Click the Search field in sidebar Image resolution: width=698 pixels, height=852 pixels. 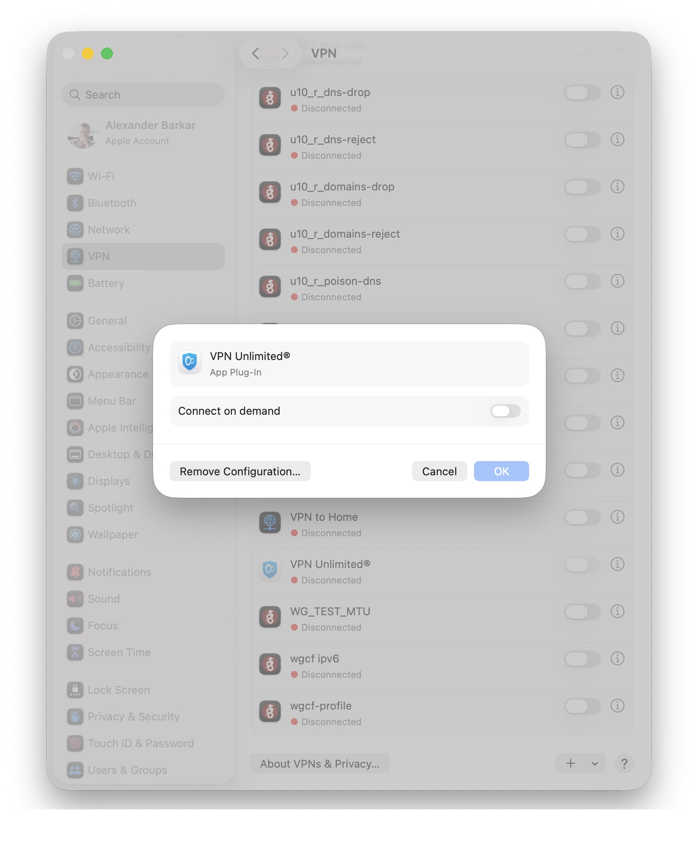143,95
